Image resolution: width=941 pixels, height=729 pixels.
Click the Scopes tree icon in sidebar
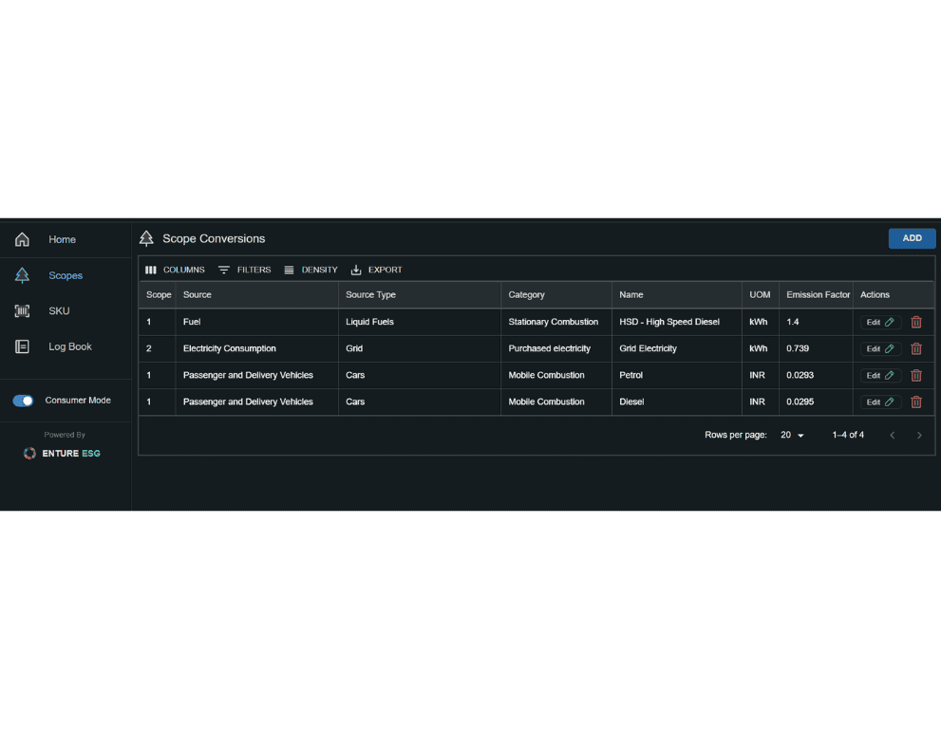22,276
